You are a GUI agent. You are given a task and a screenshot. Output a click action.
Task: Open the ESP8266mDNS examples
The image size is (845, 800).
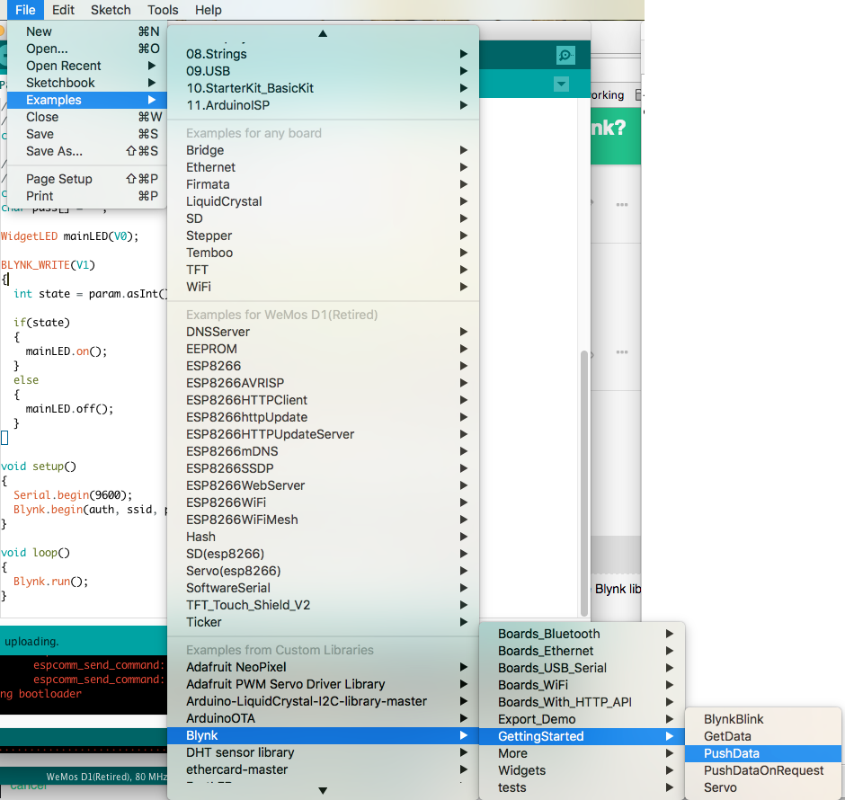tap(323, 451)
